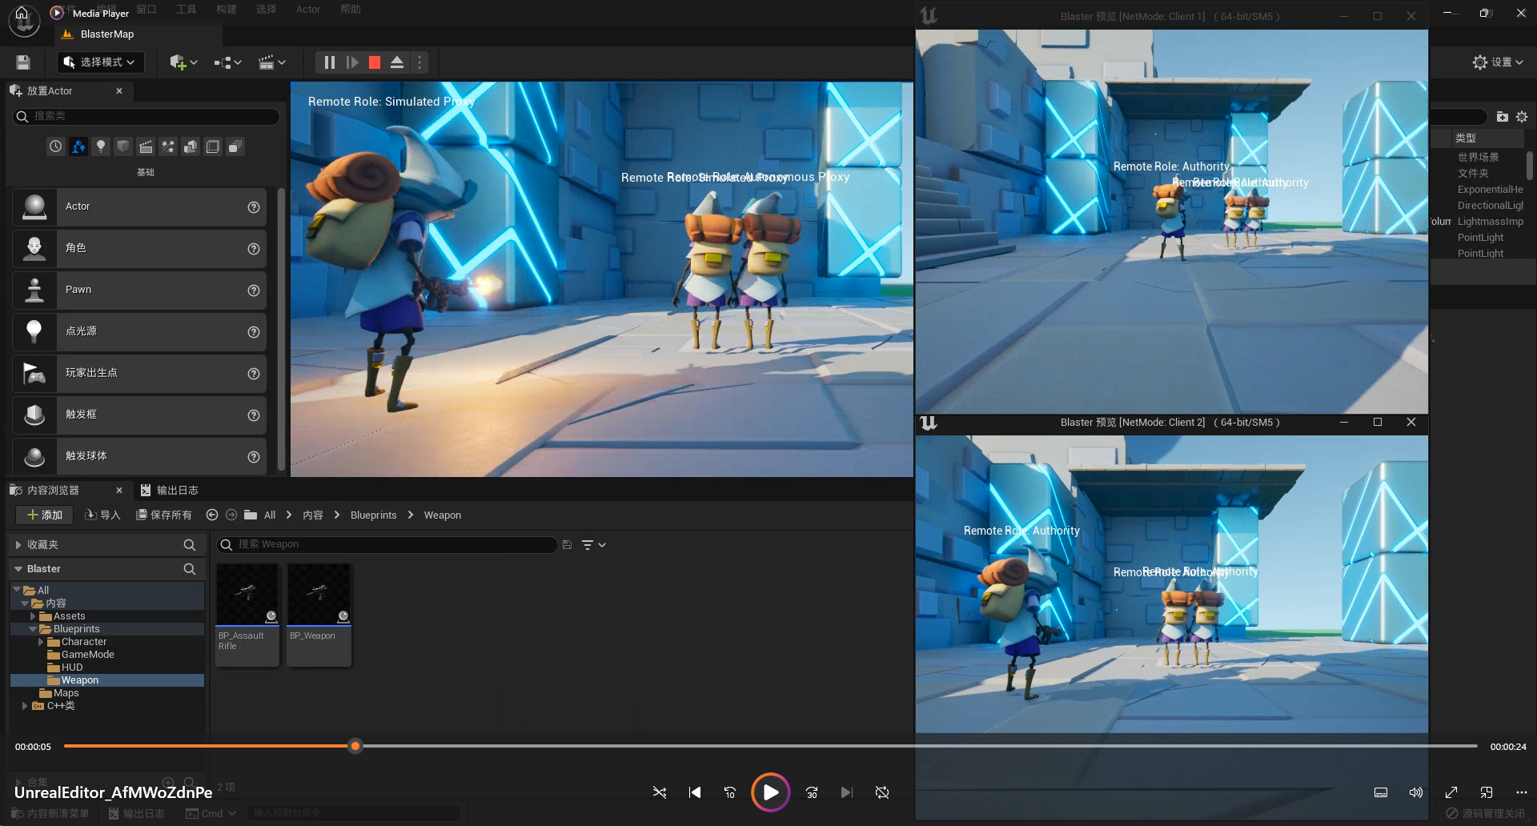Click 内容 in the breadcrumb path
Screen dimensions: 1537x826
click(x=313, y=515)
